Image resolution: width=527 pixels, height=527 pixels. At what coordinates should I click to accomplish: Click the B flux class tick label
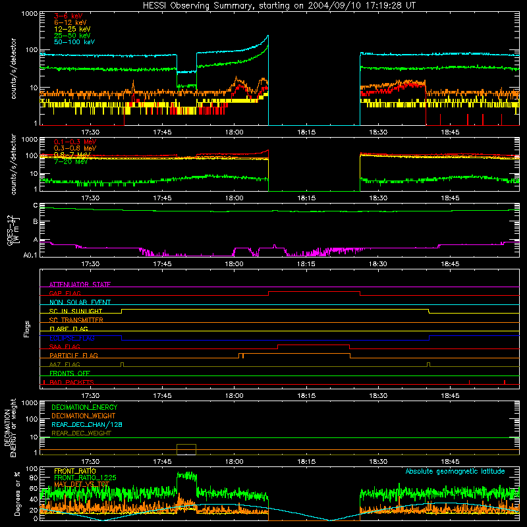[x=36, y=221]
